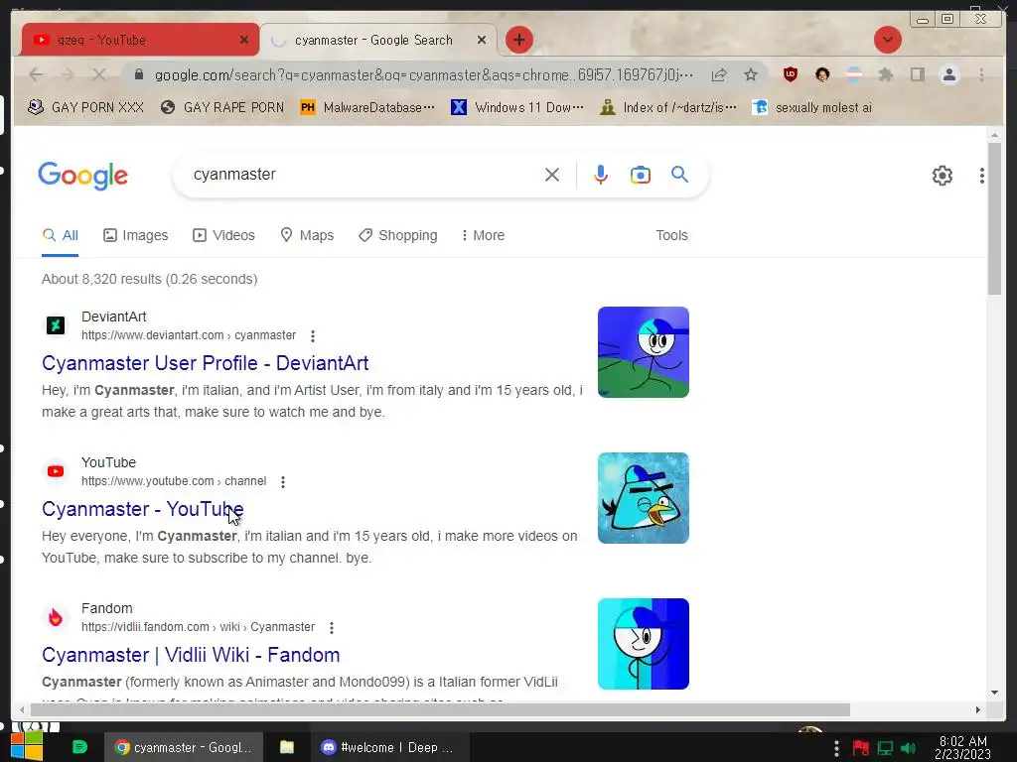The width and height of the screenshot is (1017, 762).
Task: Show hidden tray icons dots
Action: [836, 748]
